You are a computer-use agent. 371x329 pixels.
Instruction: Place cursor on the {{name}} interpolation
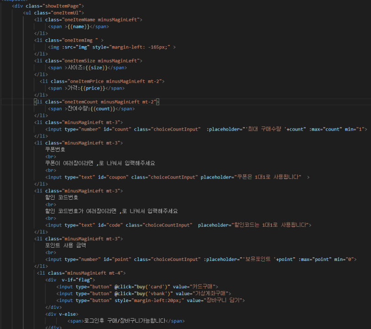(x=79, y=27)
